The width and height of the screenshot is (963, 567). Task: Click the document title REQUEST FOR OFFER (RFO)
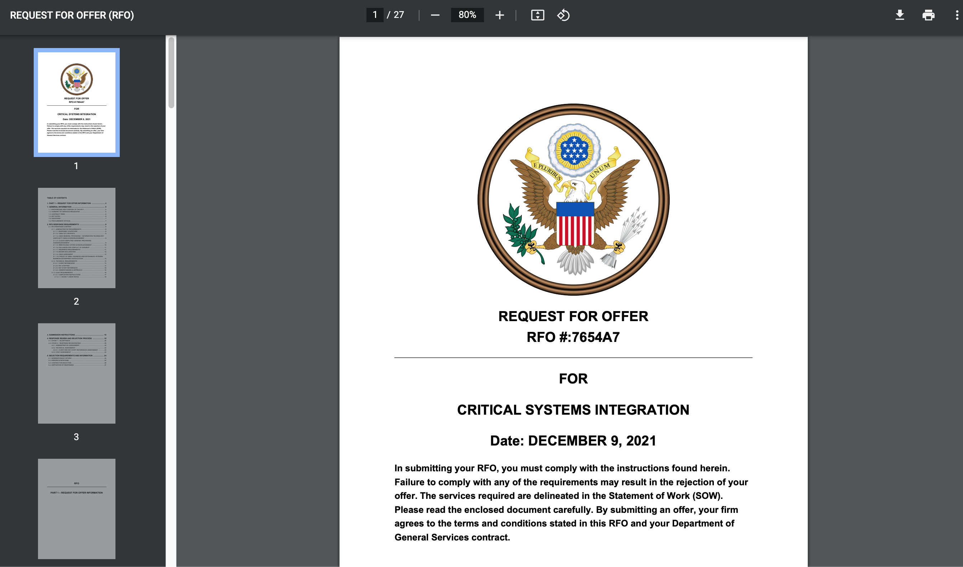click(x=72, y=15)
